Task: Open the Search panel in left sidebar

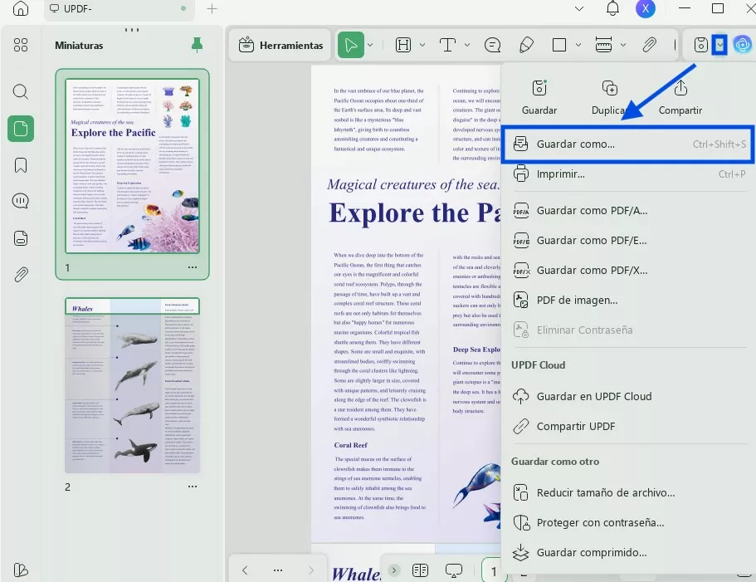Action: (21, 91)
